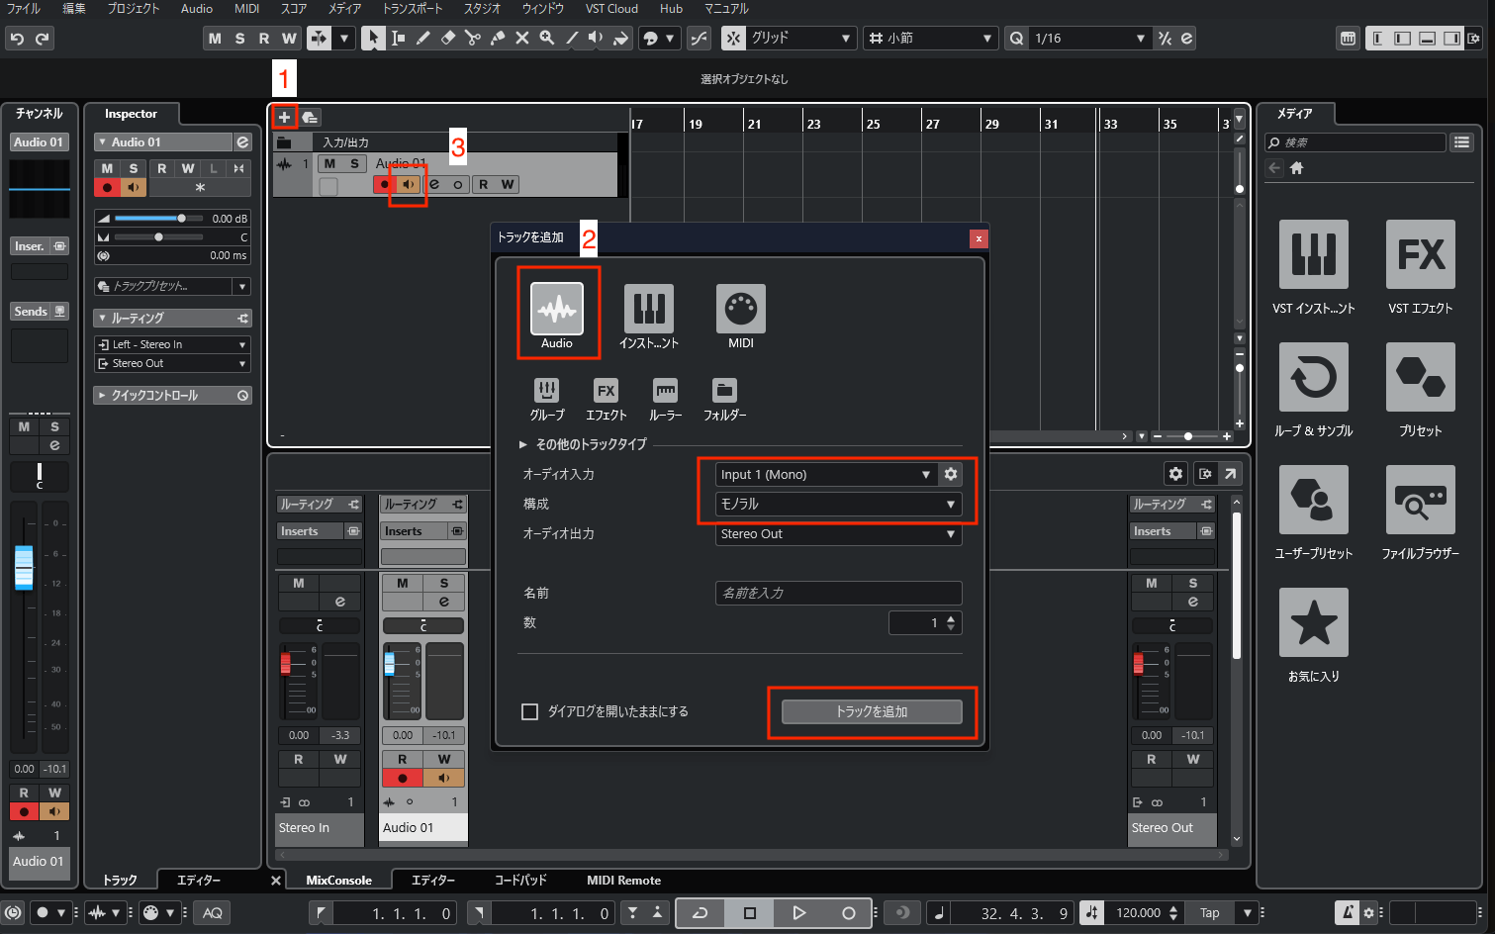Open VST Instruments in the media panel
1495x934 pixels.
click(1313, 255)
